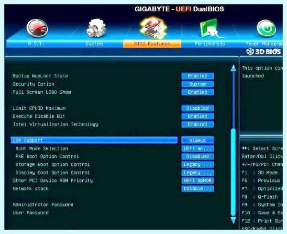Select Bootup NumLock State label
Image resolution: width=287 pixels, height=234 pixels.
click(40, 76)
